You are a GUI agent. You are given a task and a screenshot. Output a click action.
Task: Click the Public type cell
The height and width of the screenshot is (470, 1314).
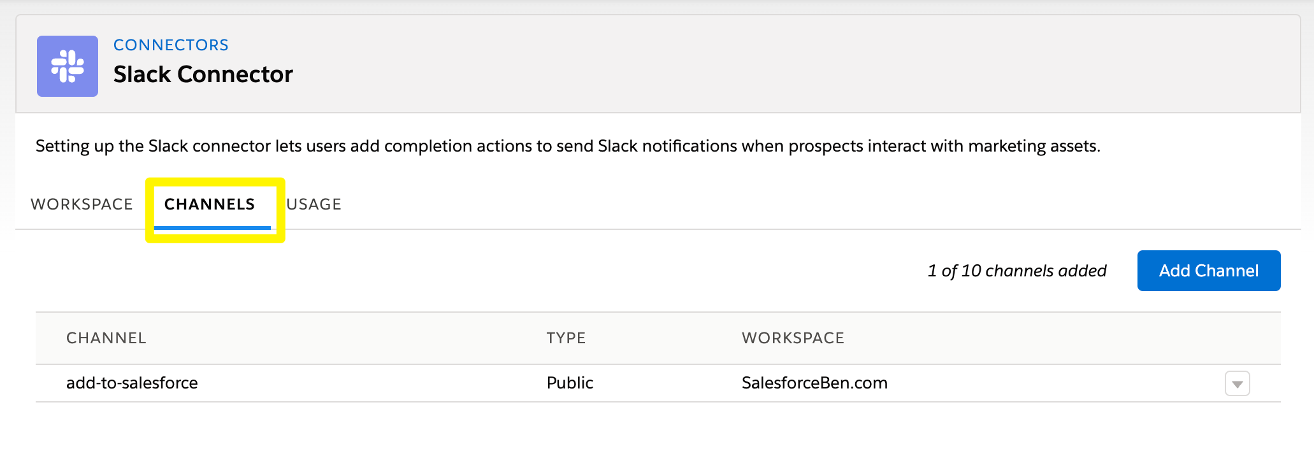coord(570,383)
